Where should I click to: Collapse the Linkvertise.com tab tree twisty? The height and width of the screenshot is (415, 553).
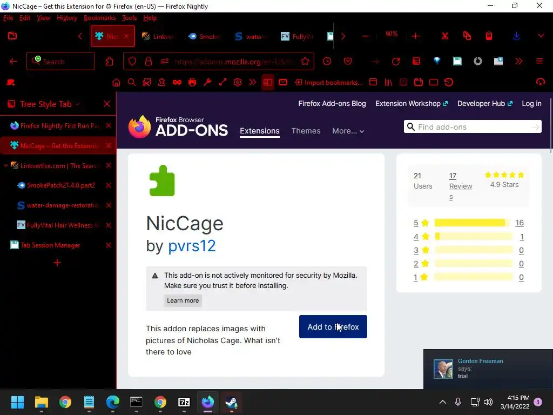tap(5, 165)
